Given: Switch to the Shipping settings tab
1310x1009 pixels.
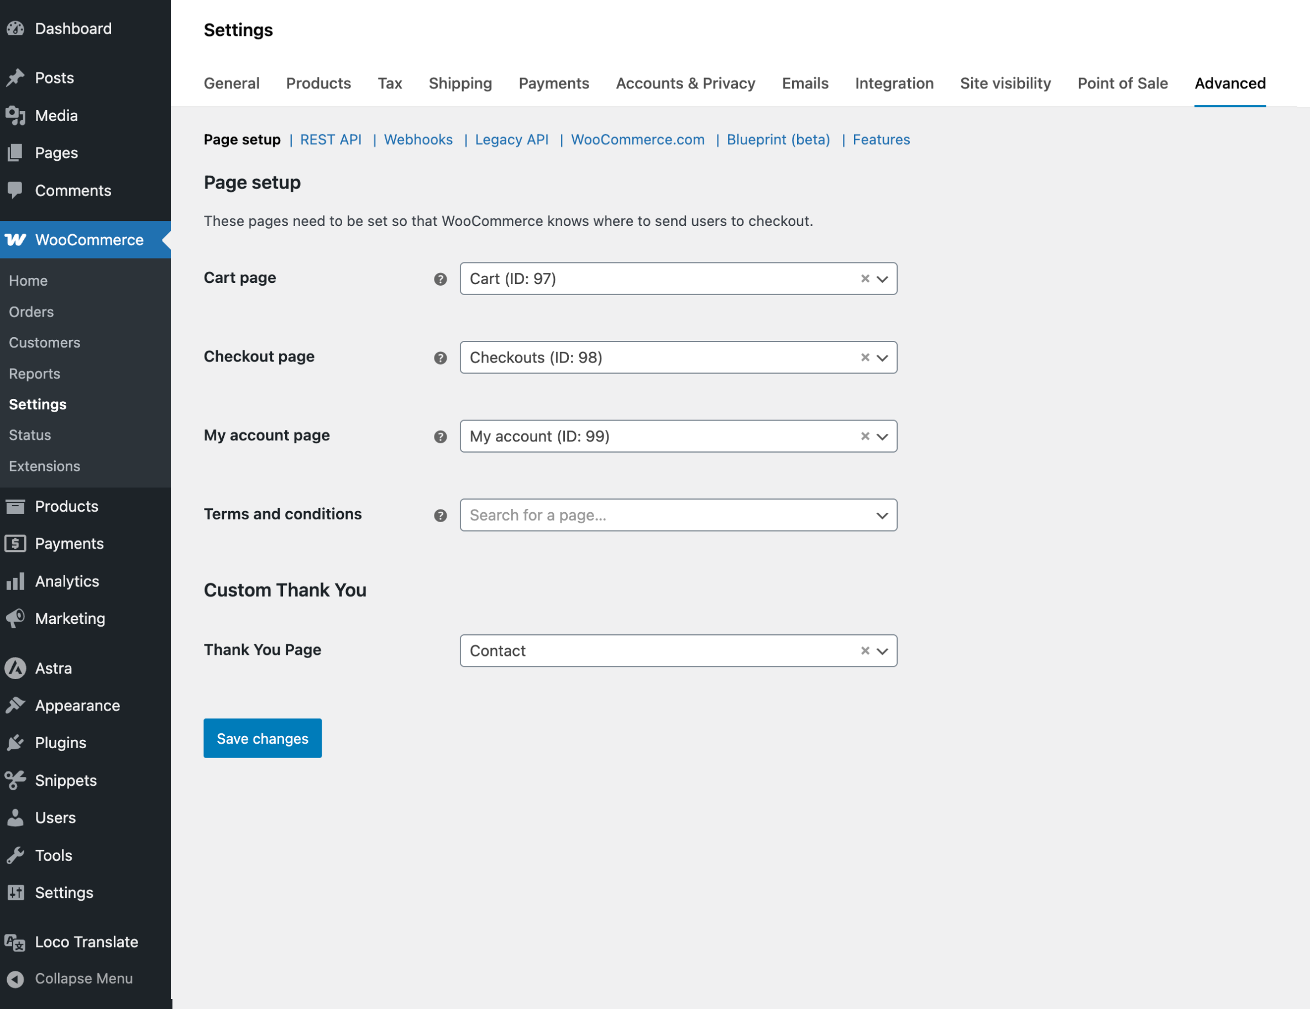Looking at the screenshot, I should 460,83.
